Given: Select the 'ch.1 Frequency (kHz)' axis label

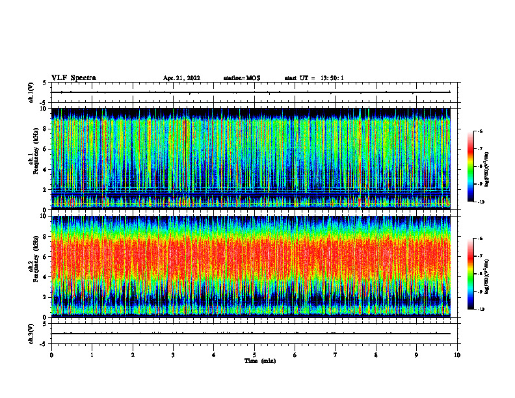Looking at the screenshot, I should pyautogui.click(x=34, y=151).
